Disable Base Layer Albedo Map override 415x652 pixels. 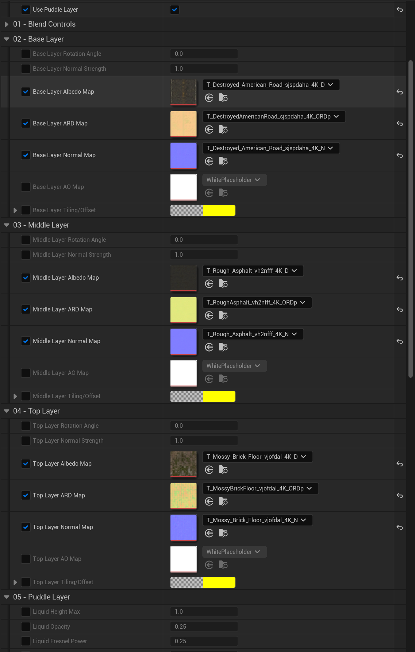(x=26, y=92)
